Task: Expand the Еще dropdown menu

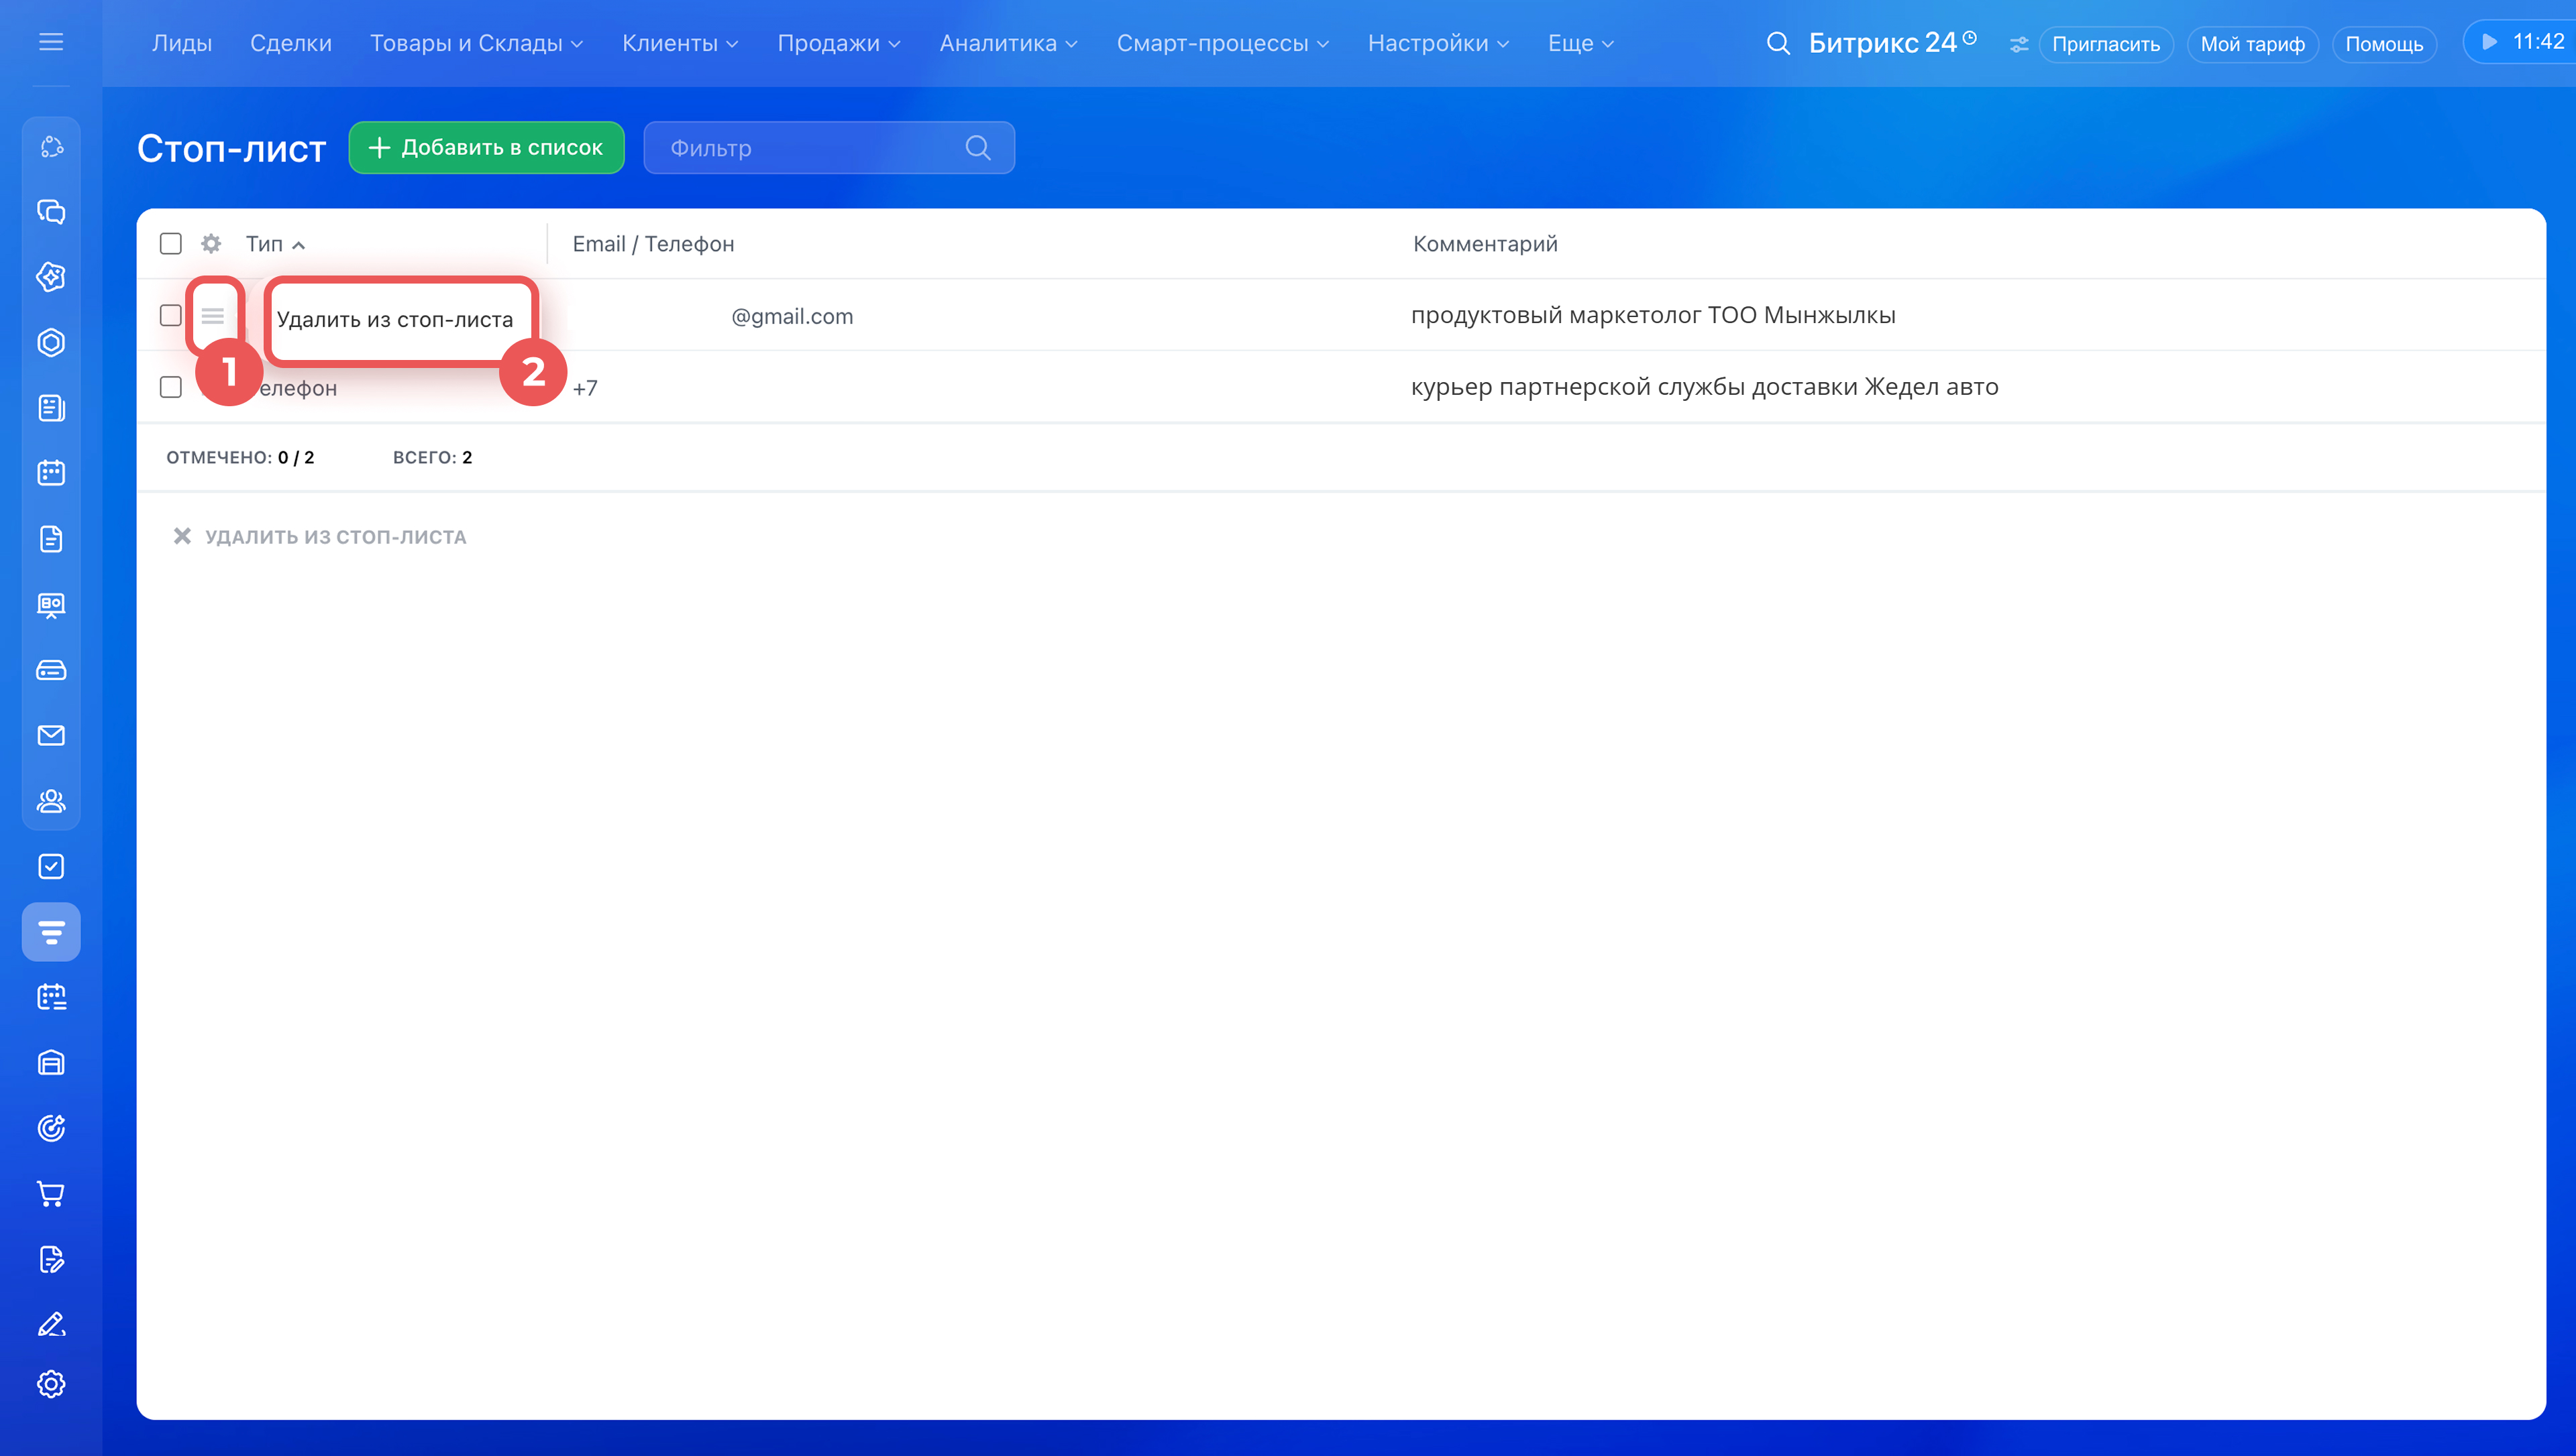Action: coord(1580,43)
